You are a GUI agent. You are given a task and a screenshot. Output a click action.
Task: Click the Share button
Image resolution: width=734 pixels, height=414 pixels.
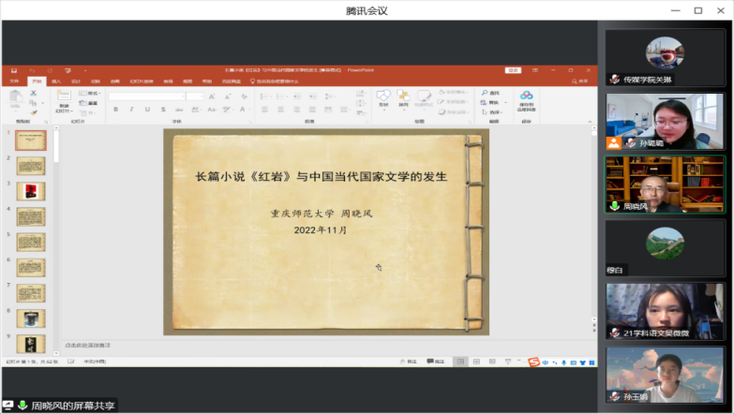581,81
